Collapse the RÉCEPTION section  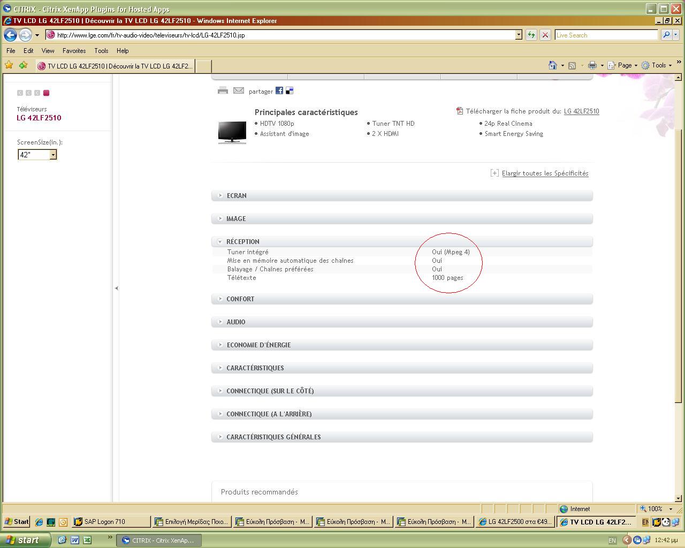pos(402,241)
